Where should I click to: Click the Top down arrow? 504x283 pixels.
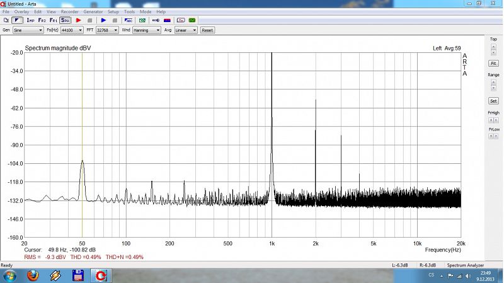(493, 53)
